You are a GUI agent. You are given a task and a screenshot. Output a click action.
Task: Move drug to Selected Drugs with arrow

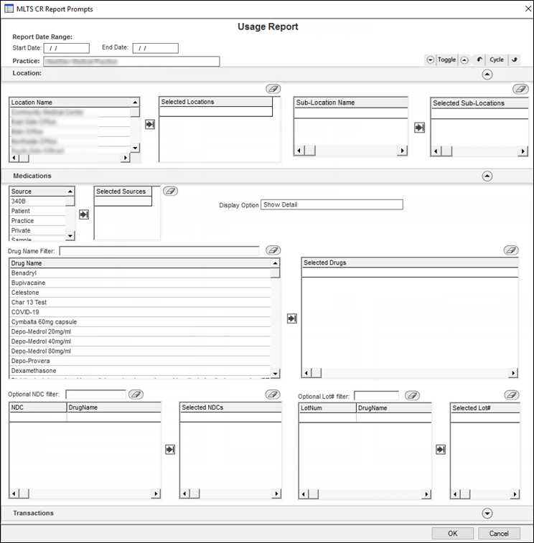tap(292, 318)
